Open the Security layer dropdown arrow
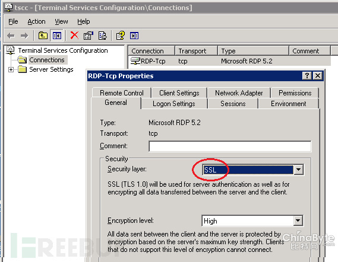This screenshot has height=262, width=338. tap(298, 170)
